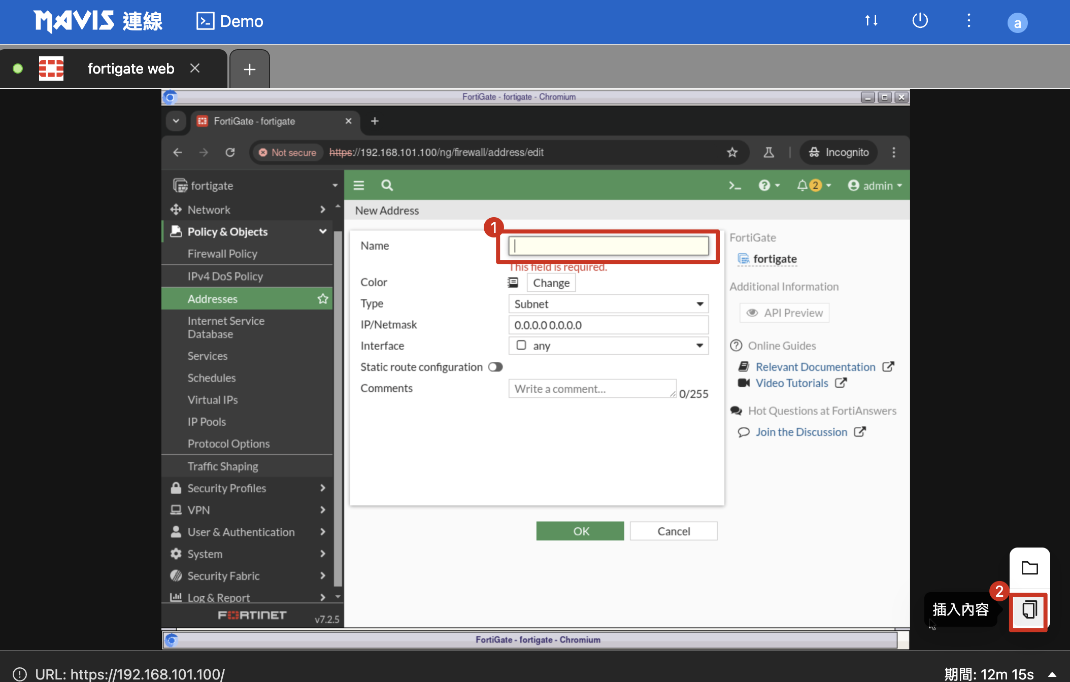This screenshot has height=682, width=1070.
Task: Open the Type Subnet dropdown
Action: point(608,304)
